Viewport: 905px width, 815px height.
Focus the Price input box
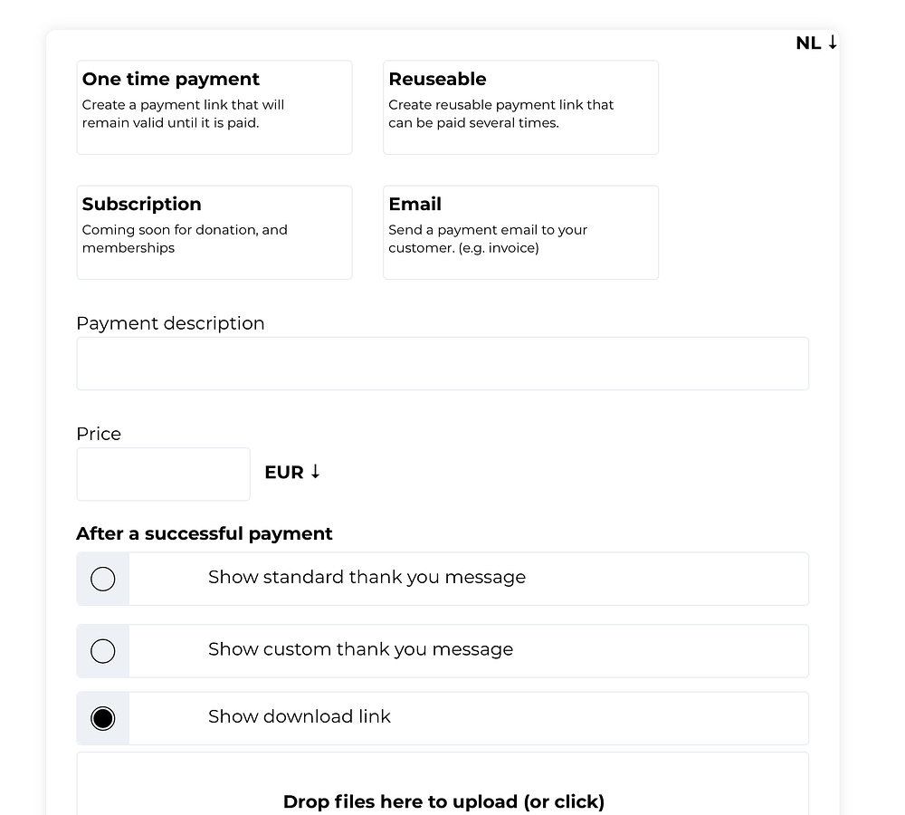(x=163, y=474)
